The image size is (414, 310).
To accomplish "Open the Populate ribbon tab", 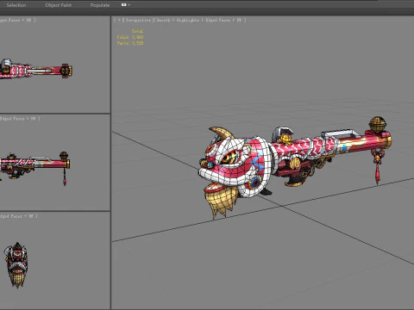I will click(x=100, y=5).
